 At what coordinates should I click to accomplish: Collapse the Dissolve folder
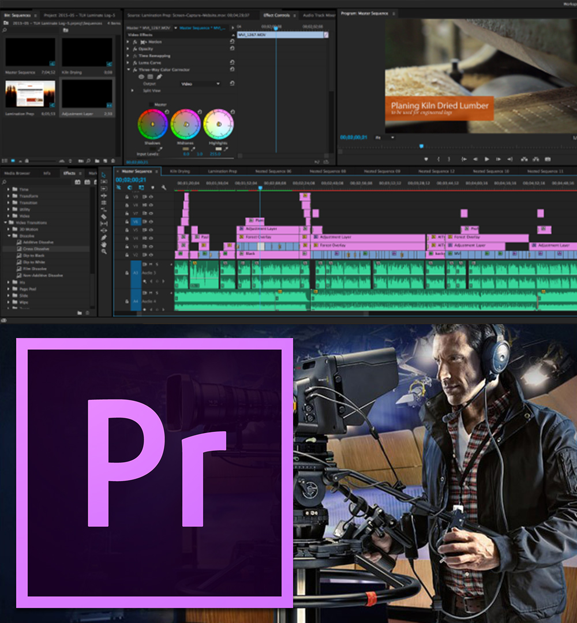pos(10,235)
